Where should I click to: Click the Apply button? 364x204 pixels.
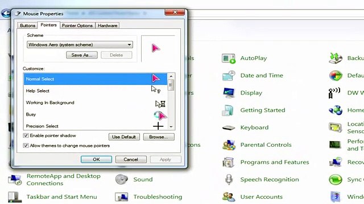click(x=166, y=159)
